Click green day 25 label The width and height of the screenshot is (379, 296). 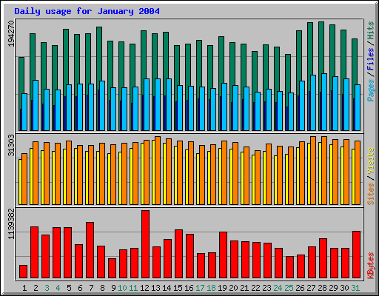coord(289,288)
